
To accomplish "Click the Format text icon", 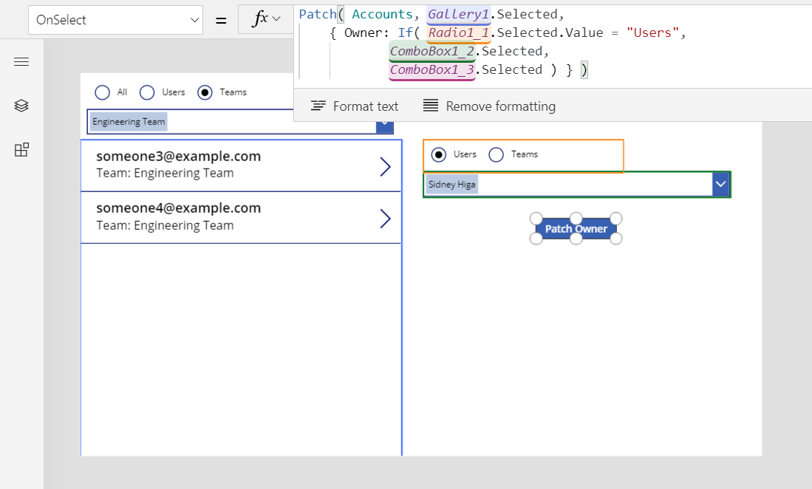I will click(318, 106).
